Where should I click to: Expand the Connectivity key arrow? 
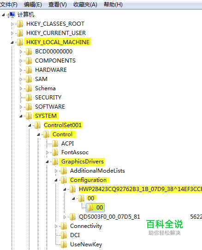coord(56,226)
